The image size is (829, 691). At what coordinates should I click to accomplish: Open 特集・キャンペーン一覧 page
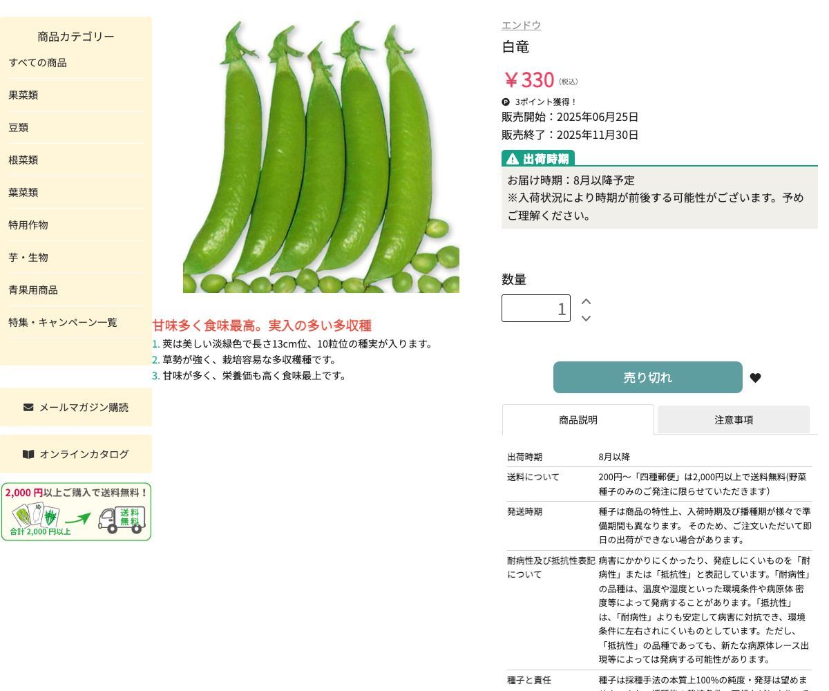(62, 322)
